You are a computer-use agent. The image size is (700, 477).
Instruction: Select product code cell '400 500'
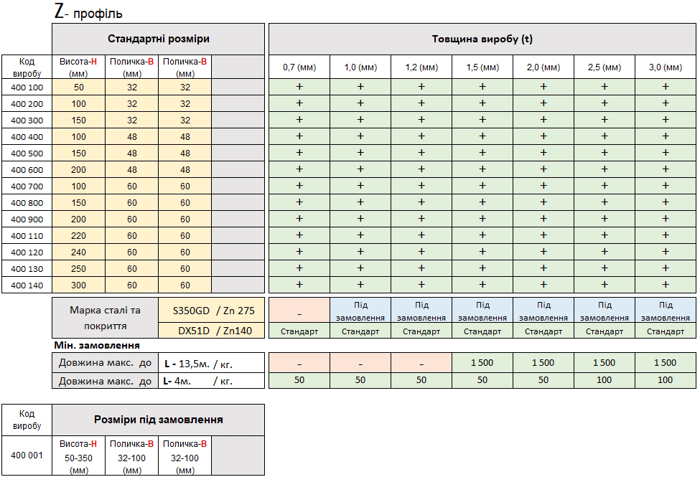pyautogui.click(x=27, y=154)
